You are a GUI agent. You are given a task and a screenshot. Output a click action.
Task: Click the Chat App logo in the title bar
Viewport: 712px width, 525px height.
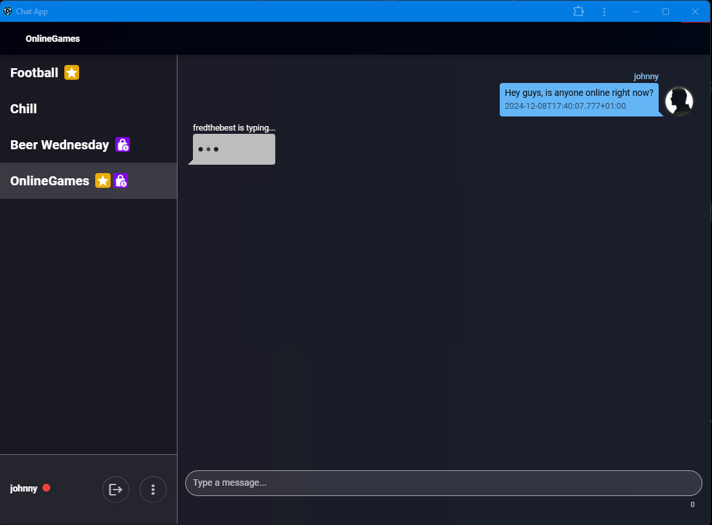7,11
